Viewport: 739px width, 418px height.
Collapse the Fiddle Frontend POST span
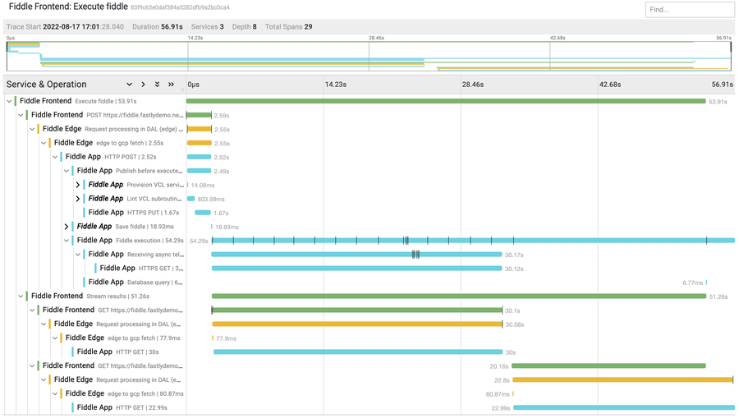pyautogui.click(x=21, y=115)
